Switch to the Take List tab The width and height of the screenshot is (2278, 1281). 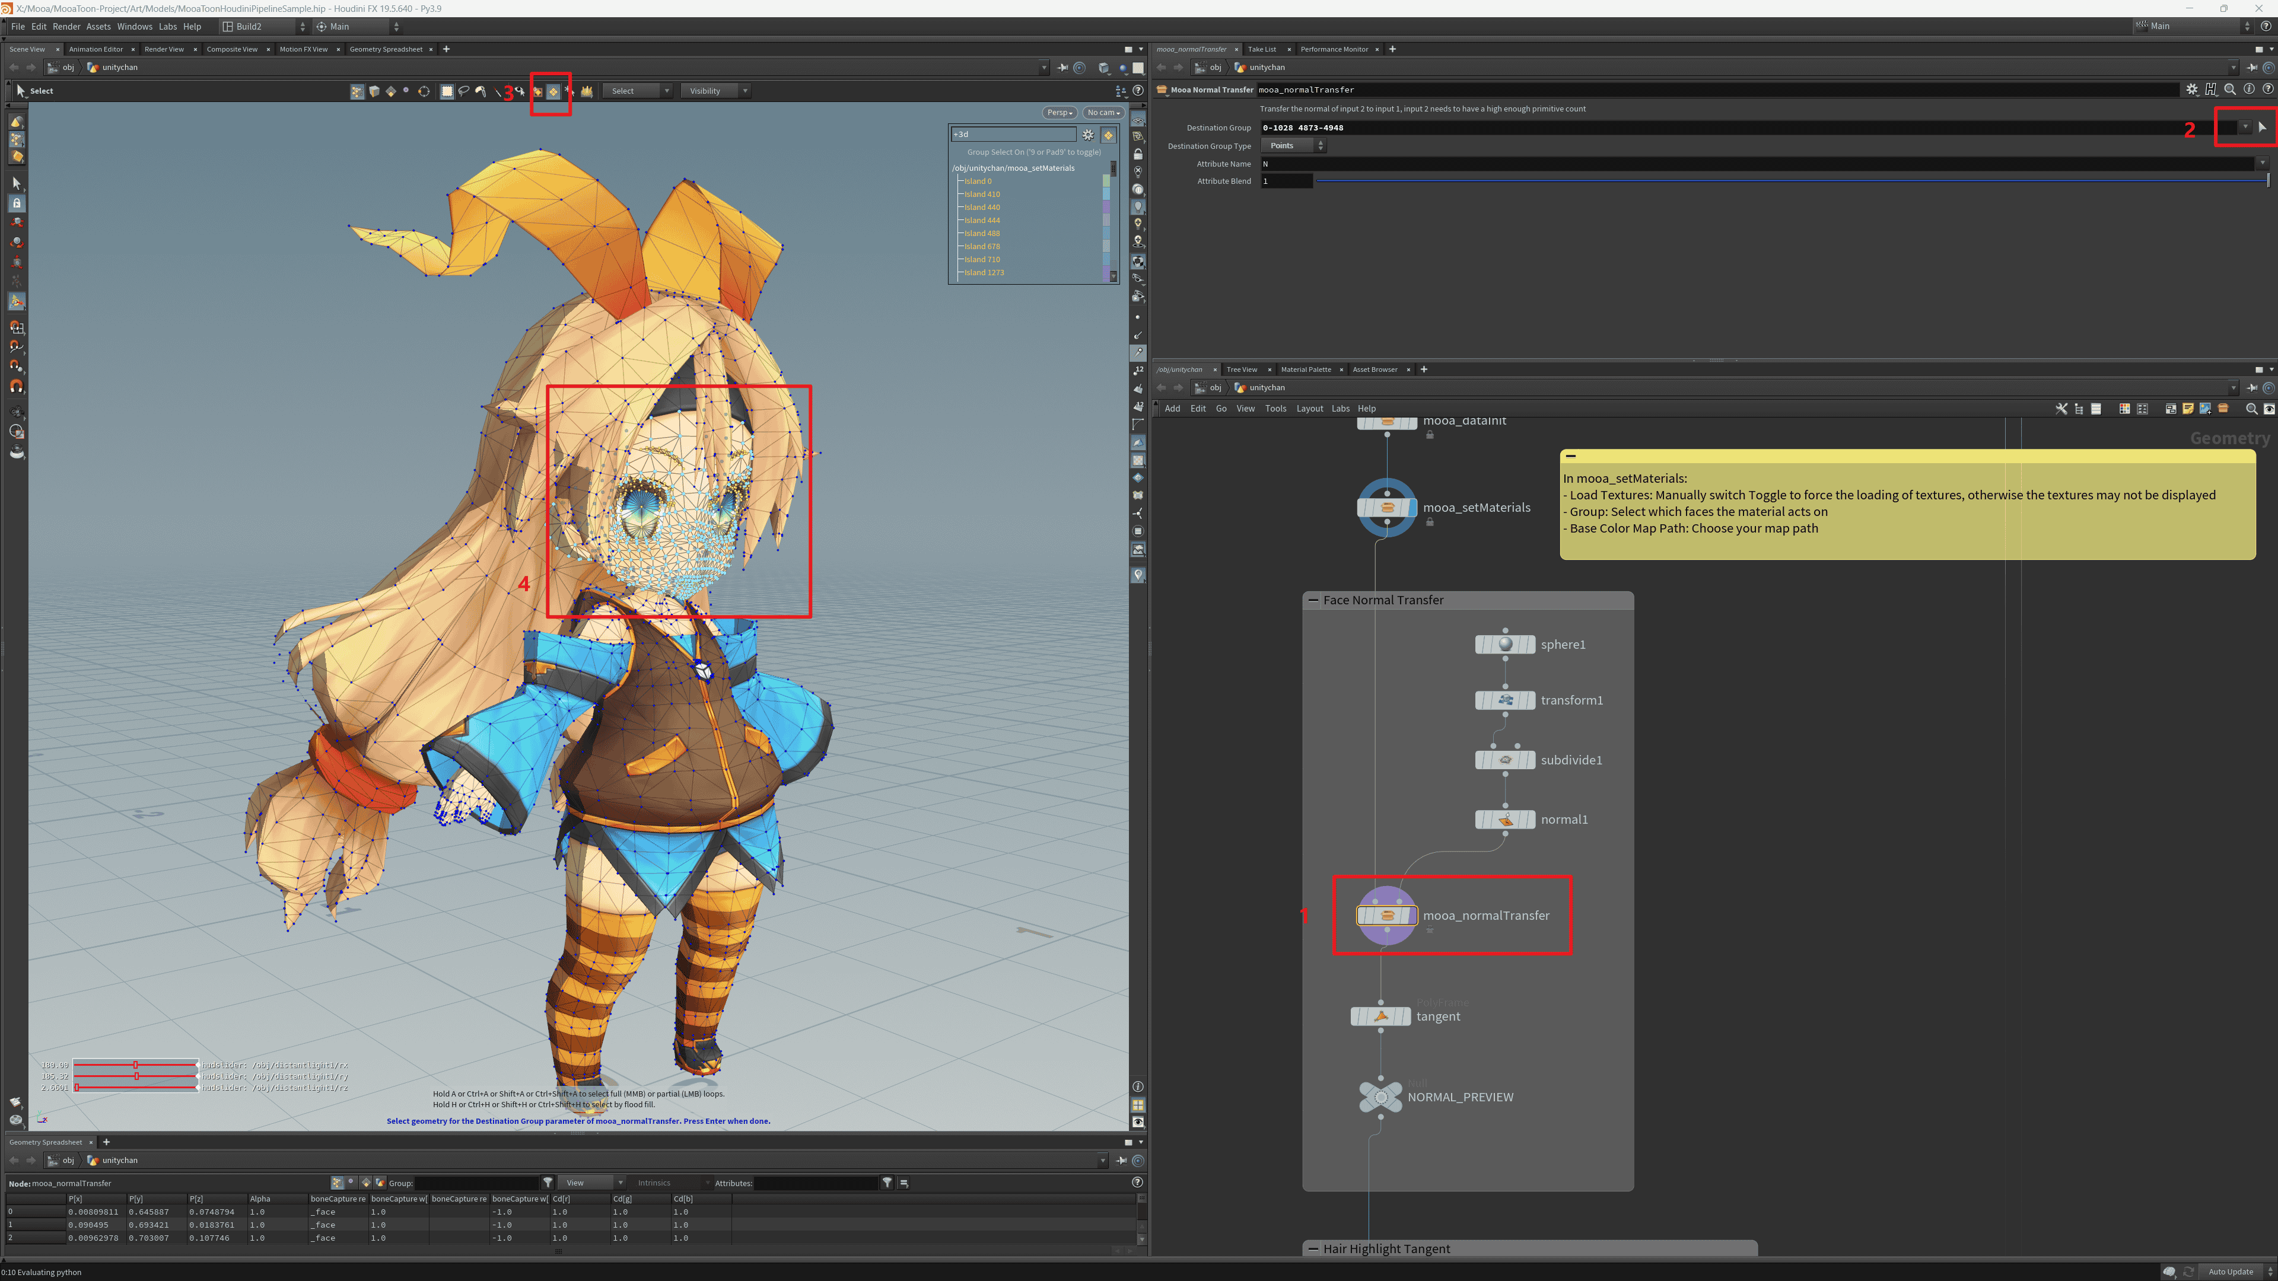(1262, 49)
